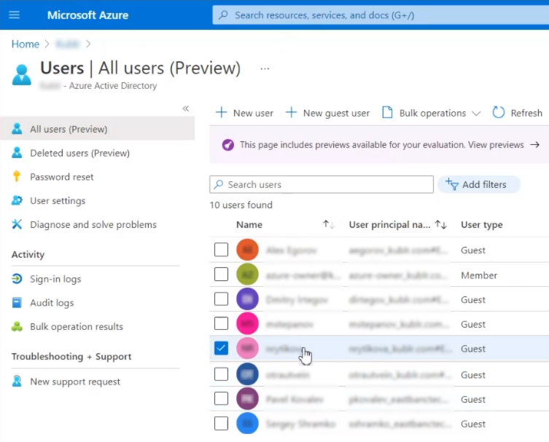Check the row with plum avatar
This screenshot has width=549, height=442.
[222, 398]
